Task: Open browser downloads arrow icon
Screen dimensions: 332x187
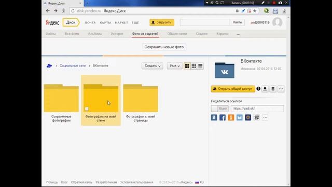Action: click(x=284, y=11)
